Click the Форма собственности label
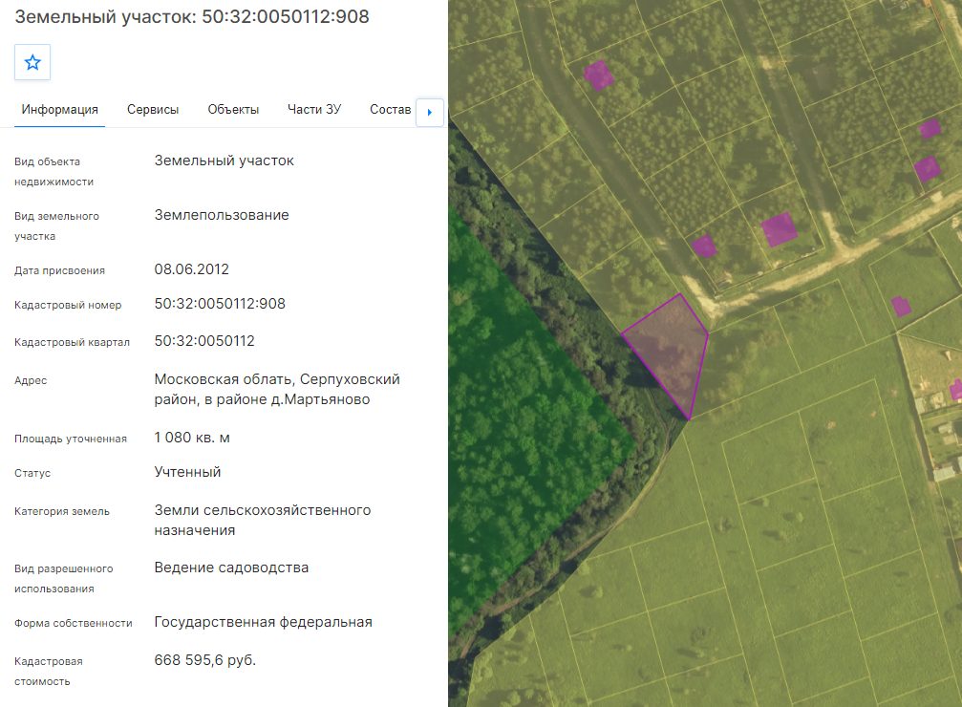 pyautogui.click(x=74, y=624)
